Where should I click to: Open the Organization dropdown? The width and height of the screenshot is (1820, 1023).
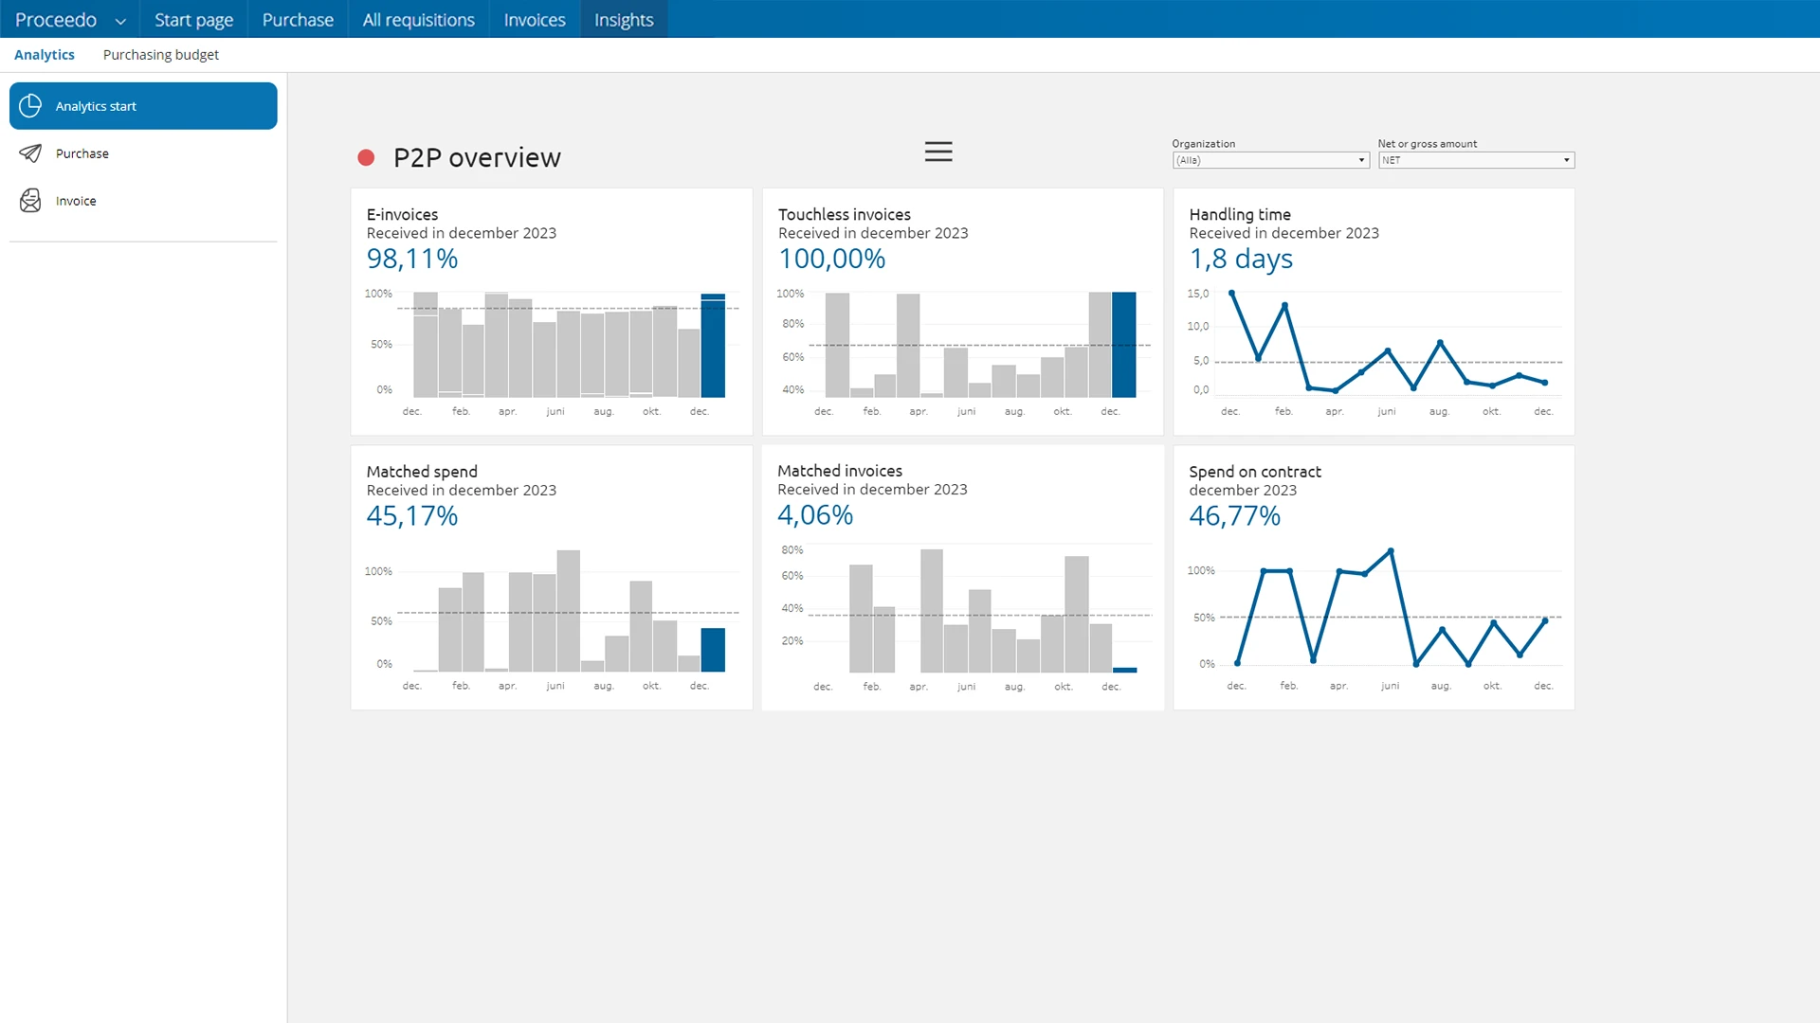[1270, 160]
